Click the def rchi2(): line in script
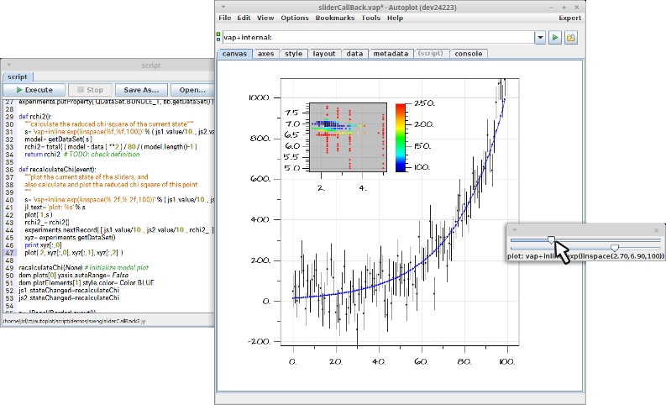This screenshot has height=405, width=666. (x=34, y=117)
